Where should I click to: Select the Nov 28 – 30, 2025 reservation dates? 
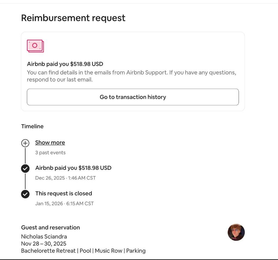[44, 243]
